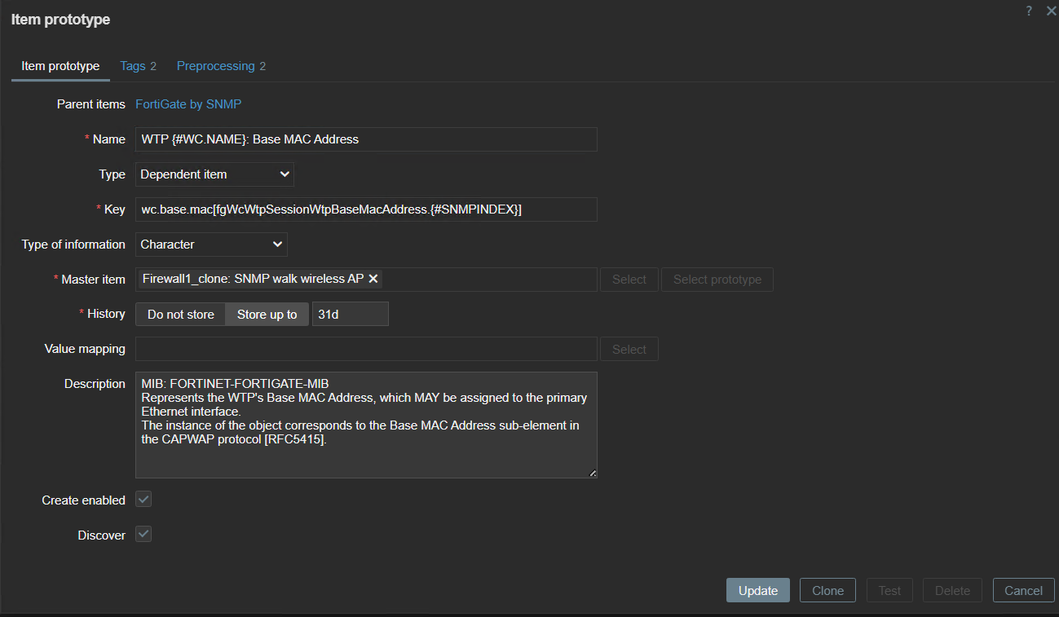Click into the Name input field

click(366, 139)
